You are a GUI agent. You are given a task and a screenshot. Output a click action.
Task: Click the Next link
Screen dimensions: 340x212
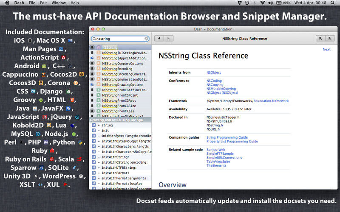click(326, 49)
